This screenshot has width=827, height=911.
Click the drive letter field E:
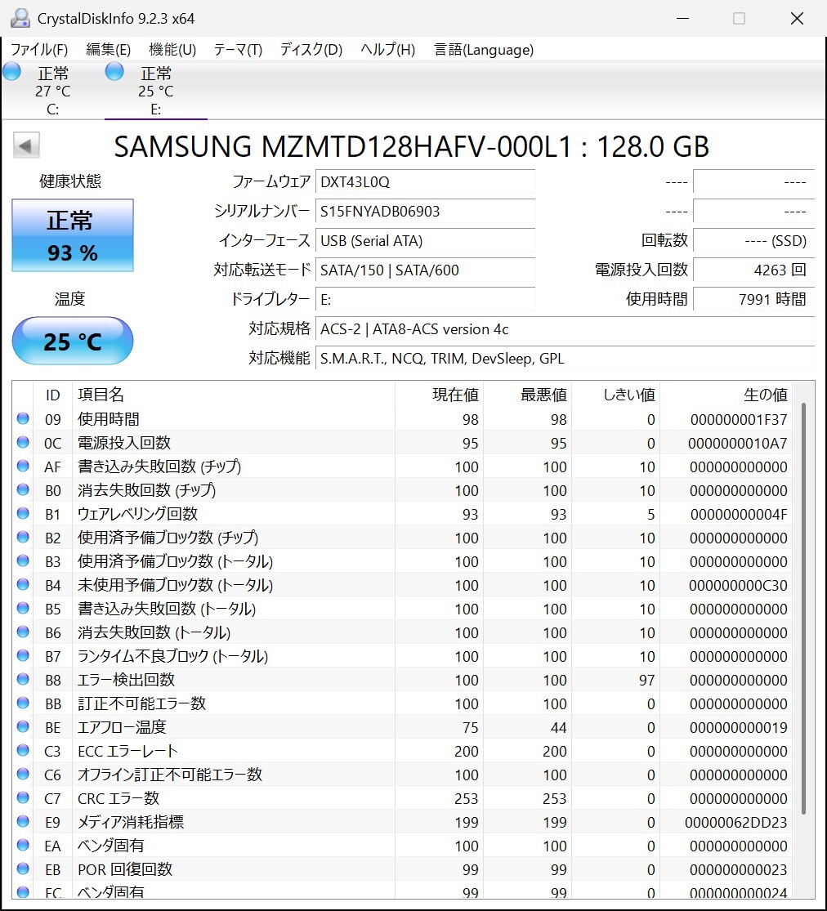click(x=426, y=299)
